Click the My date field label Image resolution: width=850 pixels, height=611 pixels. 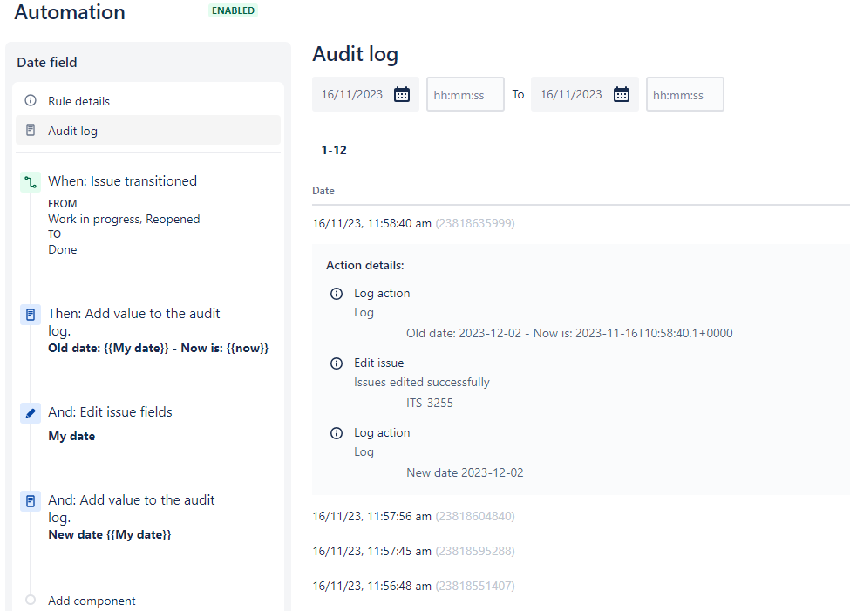click(x=71, y=436)
